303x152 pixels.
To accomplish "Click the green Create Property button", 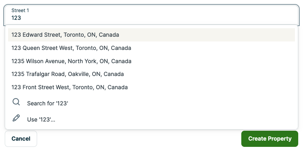I will click(270, 139).
